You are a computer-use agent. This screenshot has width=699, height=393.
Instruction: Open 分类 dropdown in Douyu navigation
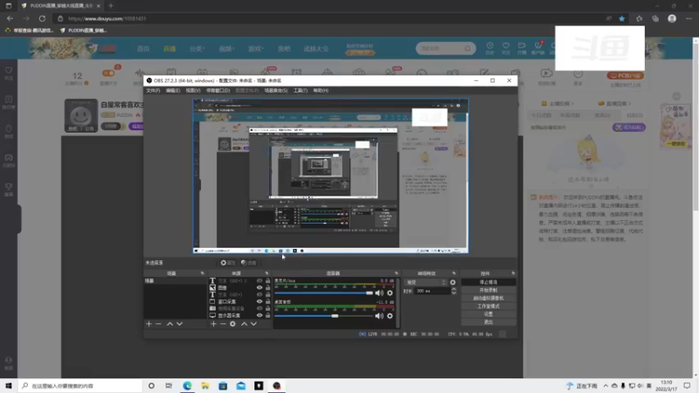197,49
